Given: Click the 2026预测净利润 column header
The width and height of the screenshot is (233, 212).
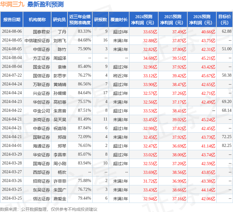Looking at the screenshot, I should [202, 19].
